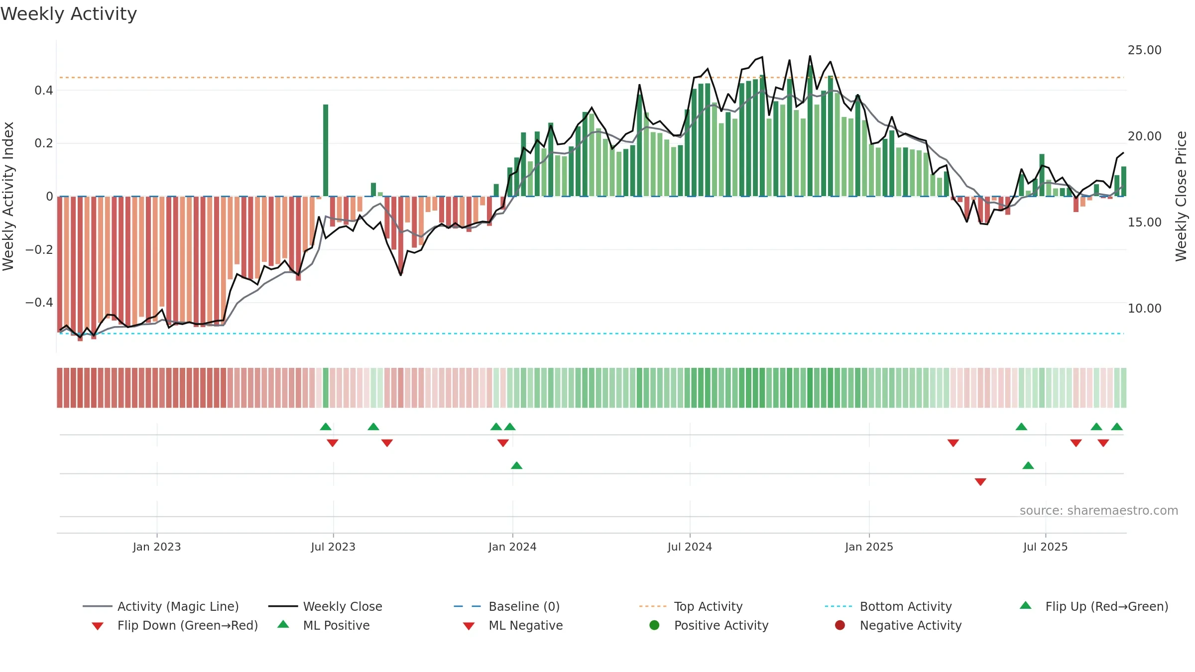Click the 10.00 price axis label

pyautogui.click(x=1144, y=308)
